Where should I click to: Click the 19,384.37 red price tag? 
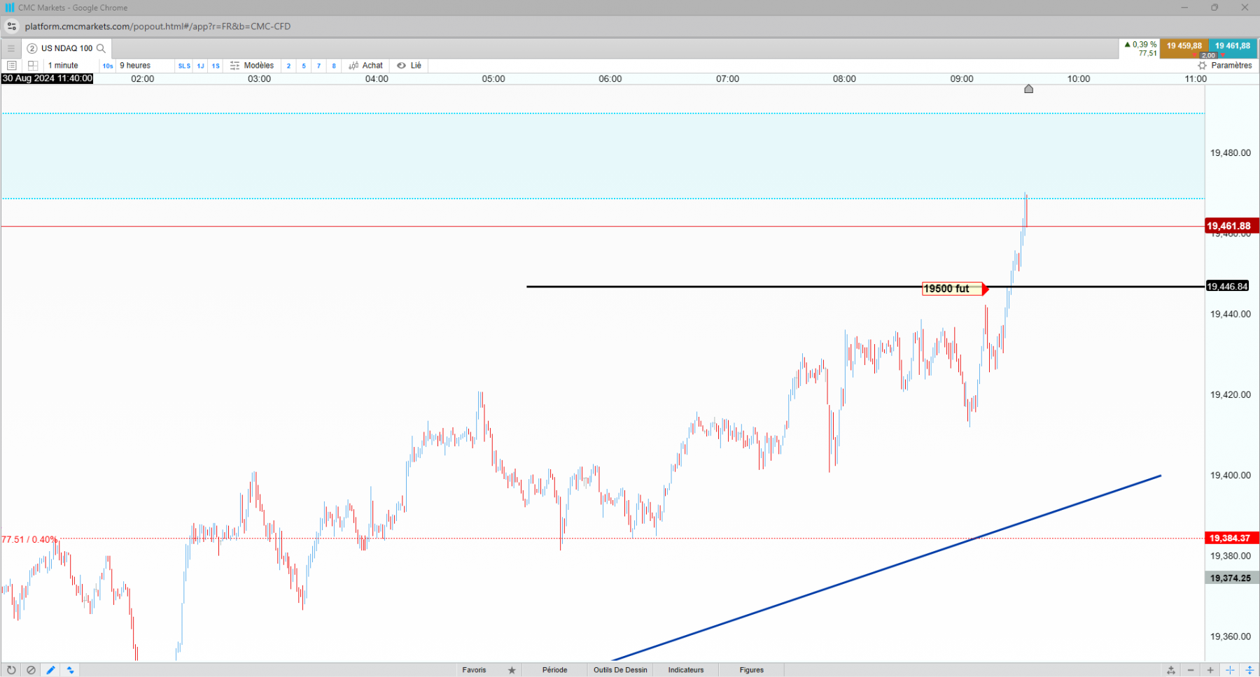1232,538
